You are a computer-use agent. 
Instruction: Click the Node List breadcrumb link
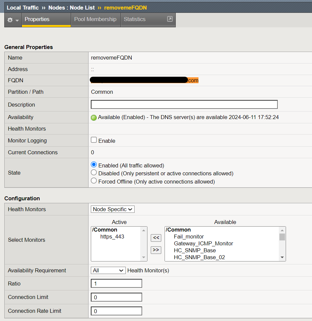pyautogui.click(x=82, y=8)
